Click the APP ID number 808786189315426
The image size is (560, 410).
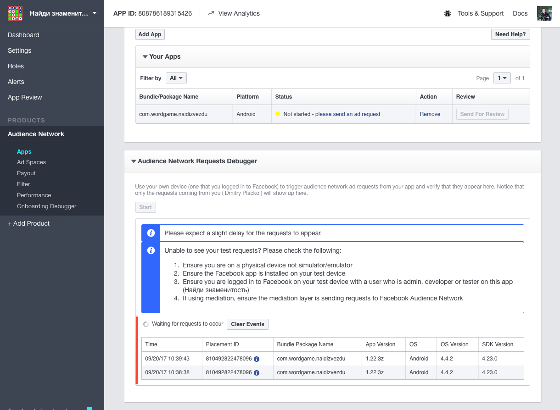point(165,13)
